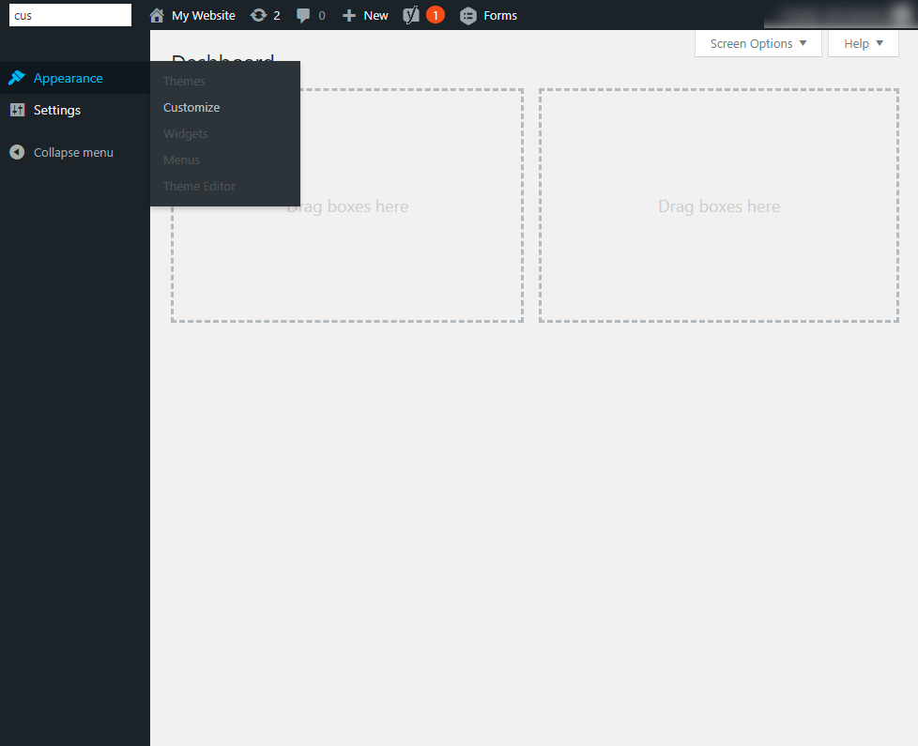The width and height of the screenshot is (918, 746).
Task: Collapse the sidebar with the arrow icon
Action: [17, 152]
